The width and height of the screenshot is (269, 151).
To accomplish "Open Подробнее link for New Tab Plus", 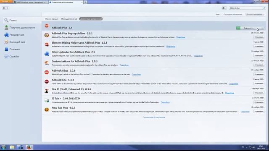I will coord(245,112).
